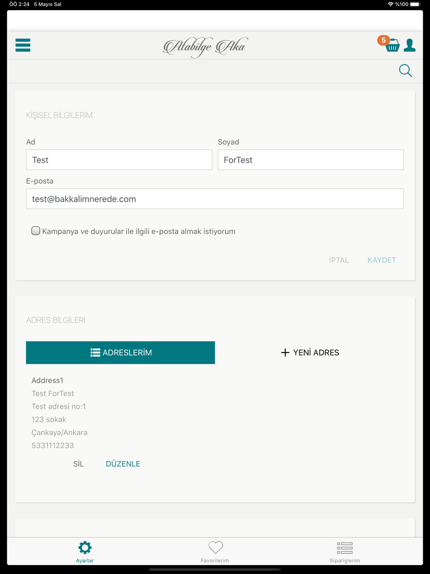Tap the battery indicator in status bar
This screenshot has width=430, height=574.
(x=415, y=4)
